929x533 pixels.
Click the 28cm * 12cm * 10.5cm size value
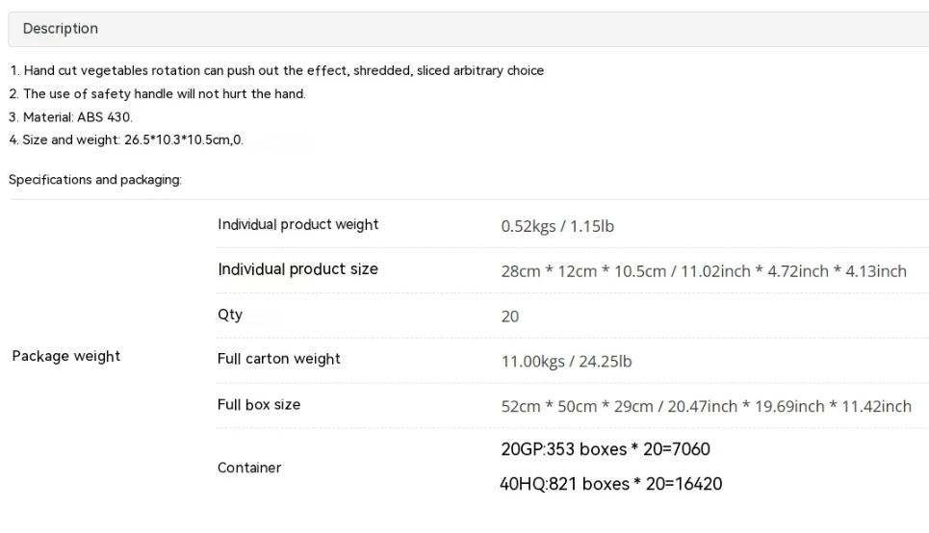pos(703,271)
